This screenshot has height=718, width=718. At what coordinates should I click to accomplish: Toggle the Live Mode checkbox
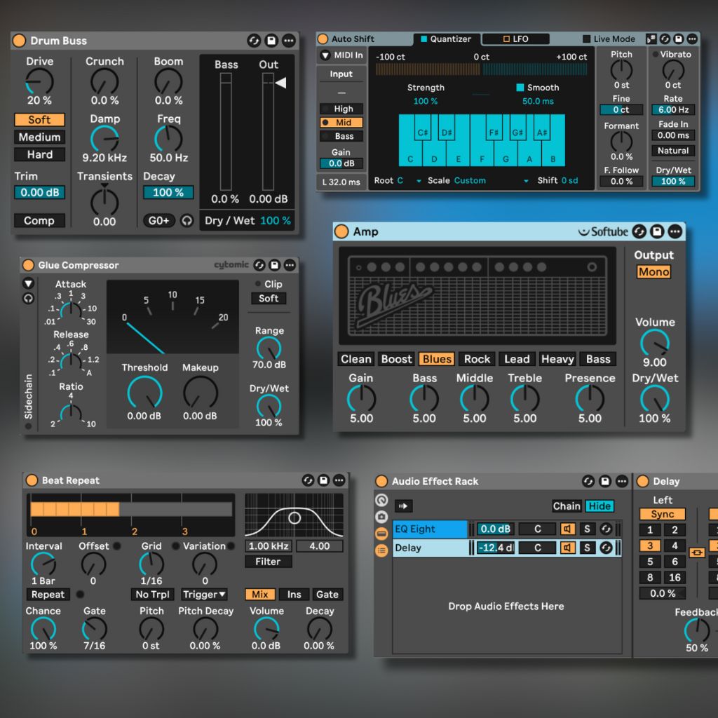(x=587, y=39)
